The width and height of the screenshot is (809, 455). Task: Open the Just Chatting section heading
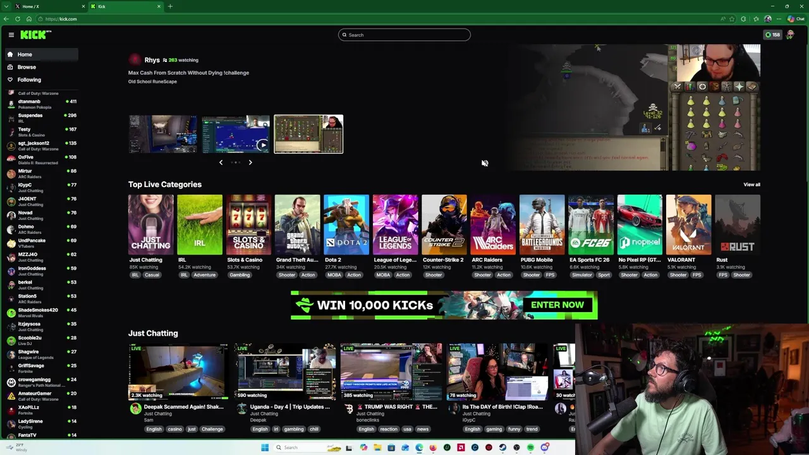click(x=153, y=333)
